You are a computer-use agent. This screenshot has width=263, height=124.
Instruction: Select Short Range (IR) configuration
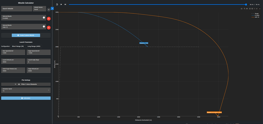pyautogui.click(x=18, y=46)
